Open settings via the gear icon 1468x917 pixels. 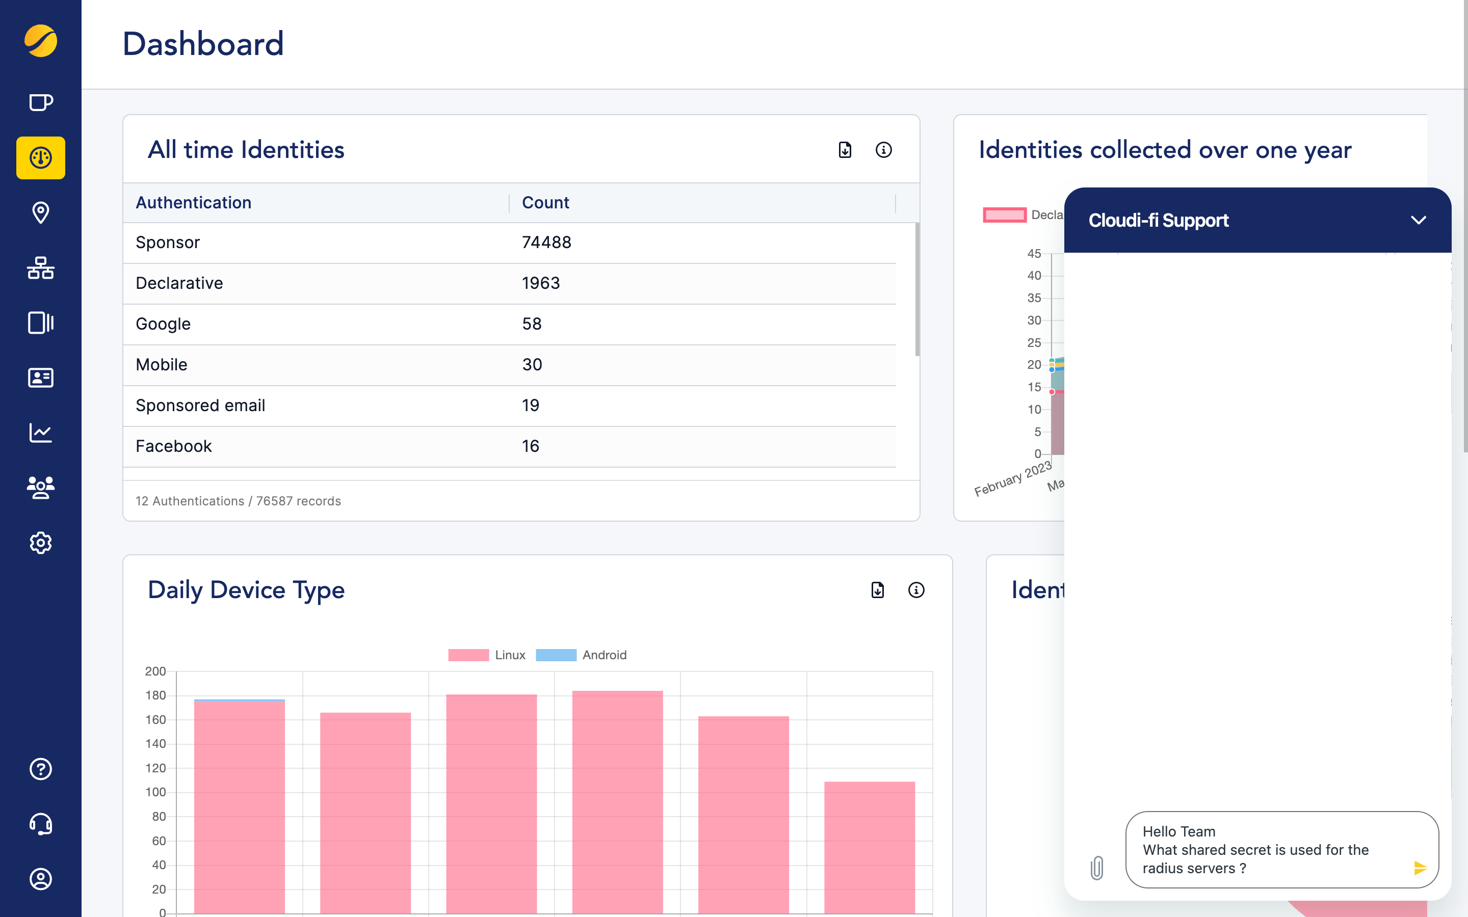click(40, 543)
